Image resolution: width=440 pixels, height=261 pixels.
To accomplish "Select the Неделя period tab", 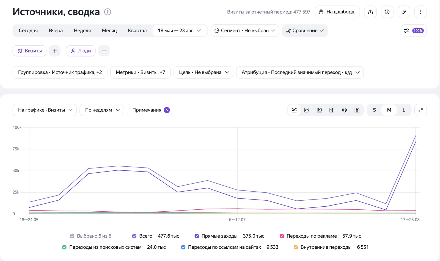I will (82, 31).
